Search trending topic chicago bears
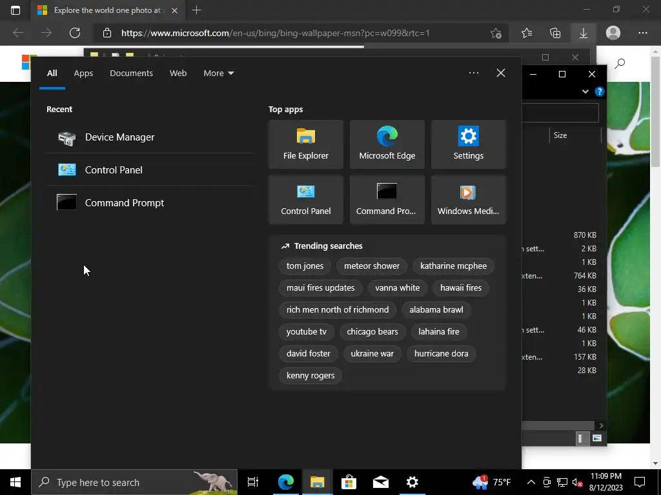661x495 pixels. pos(372,332)
